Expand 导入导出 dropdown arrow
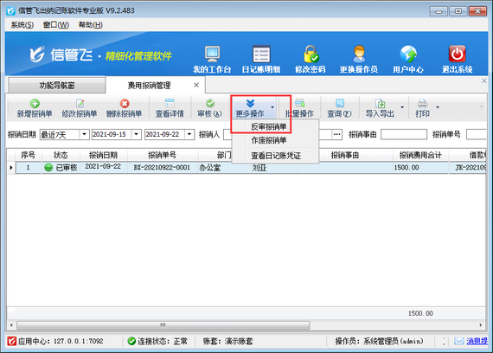Image resolution: width=493 pixels, height=353 pixels. 402,107
